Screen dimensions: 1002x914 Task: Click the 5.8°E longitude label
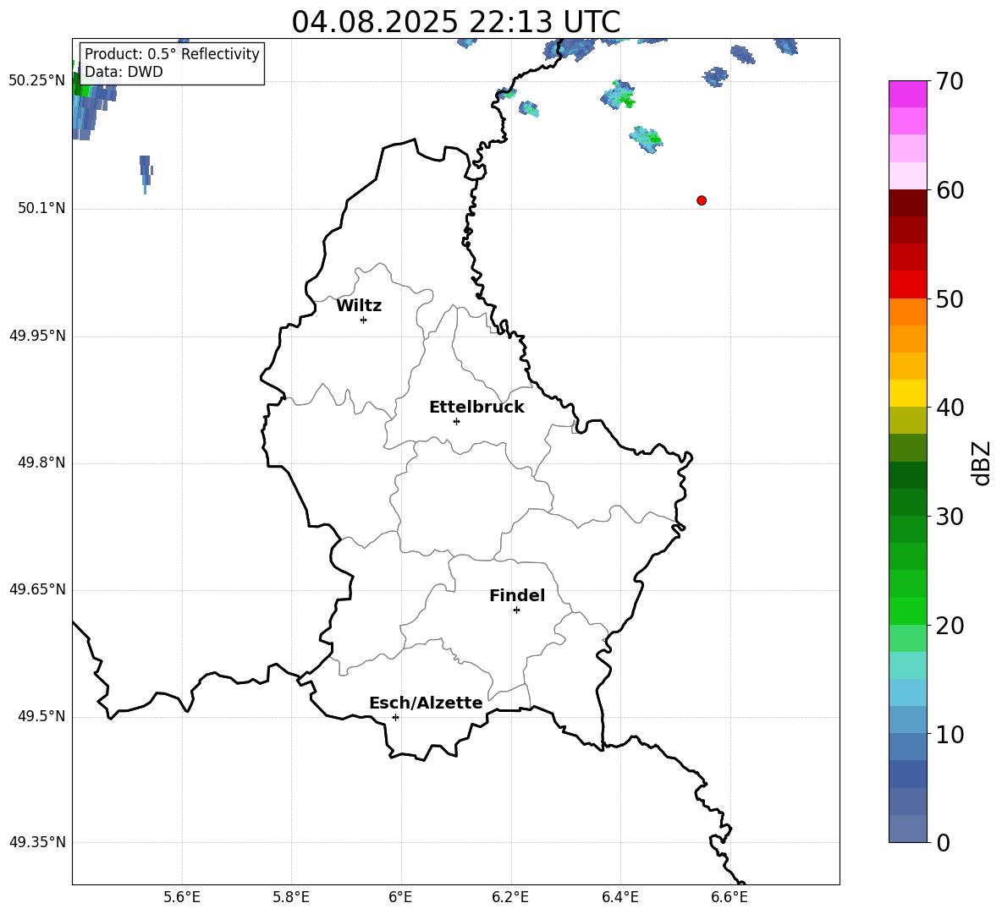(291, 897)
